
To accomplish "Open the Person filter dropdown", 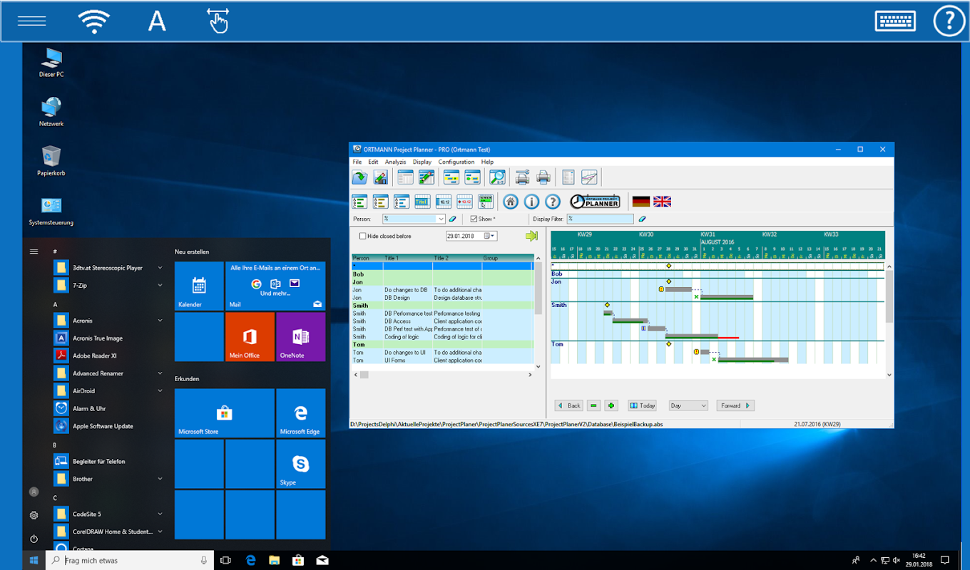I will (441, 219).
